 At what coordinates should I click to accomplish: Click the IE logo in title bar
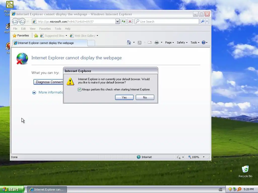click(14, 14)
